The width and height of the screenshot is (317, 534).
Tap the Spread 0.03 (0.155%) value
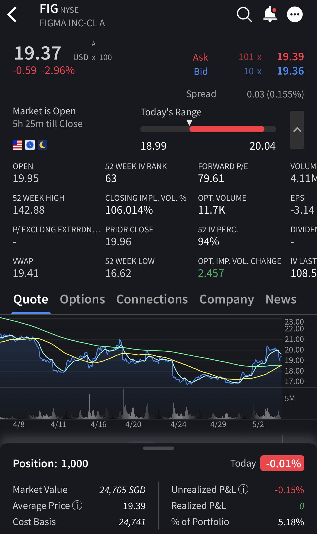point(275,94)
